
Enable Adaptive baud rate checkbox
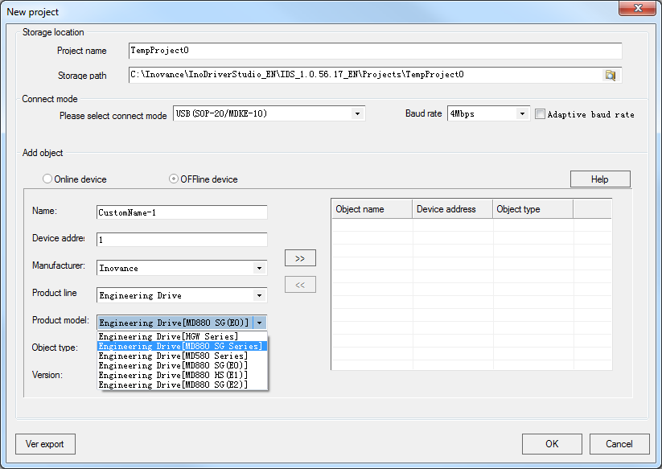click(541, 114)
